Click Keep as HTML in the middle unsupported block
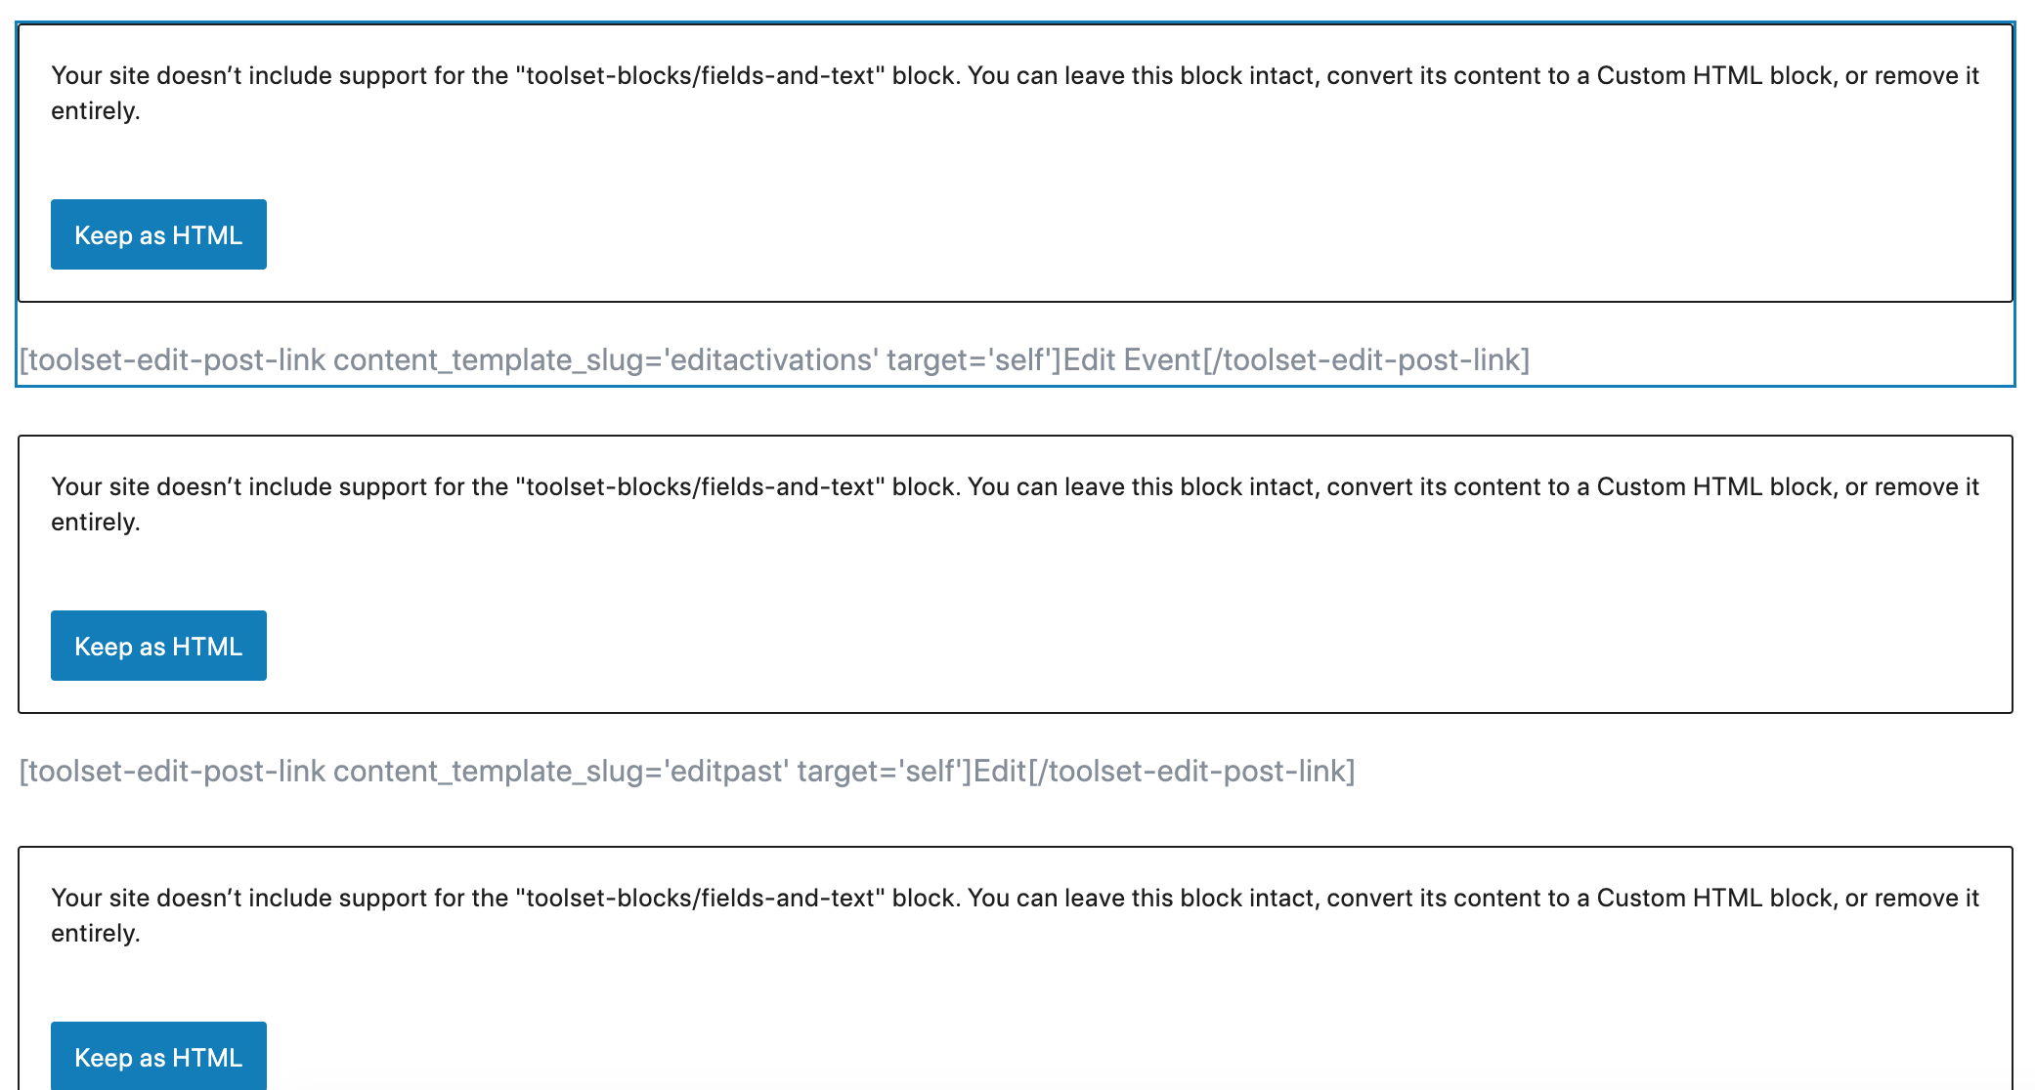Screen dimensions: 2035x1090 [158, 646]
